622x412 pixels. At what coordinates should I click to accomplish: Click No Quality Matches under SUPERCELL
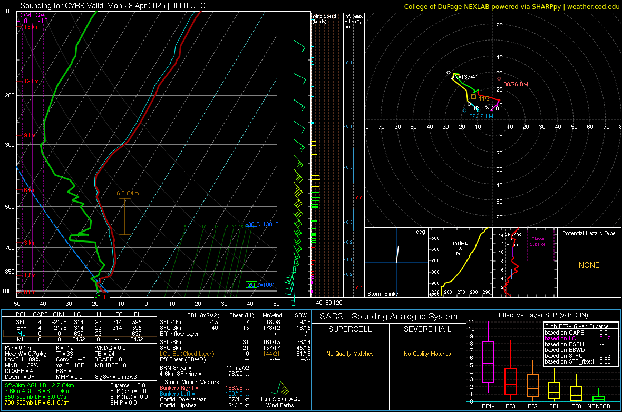pos(350,354)
